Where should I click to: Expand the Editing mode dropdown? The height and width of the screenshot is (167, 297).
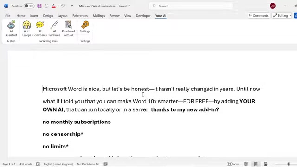pyautogui.click(x=282, y=15)
